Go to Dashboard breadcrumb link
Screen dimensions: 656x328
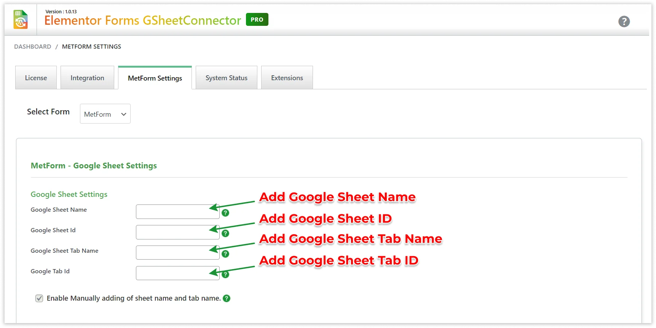click(33, 47)
